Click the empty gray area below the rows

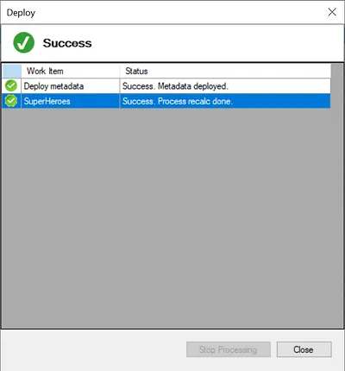tap(166, 218)
